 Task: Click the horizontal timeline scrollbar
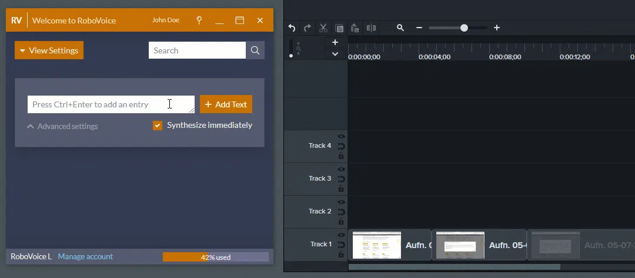tap(454, 267)
